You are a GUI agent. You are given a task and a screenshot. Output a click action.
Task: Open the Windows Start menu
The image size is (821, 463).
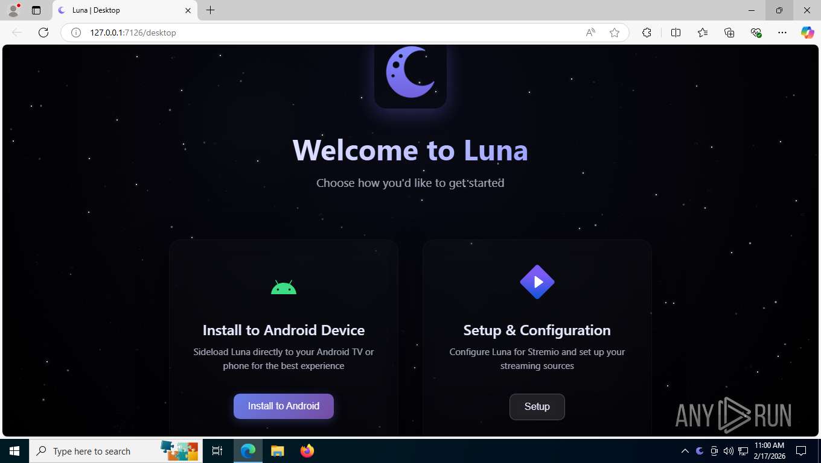[x=14, y=451]
